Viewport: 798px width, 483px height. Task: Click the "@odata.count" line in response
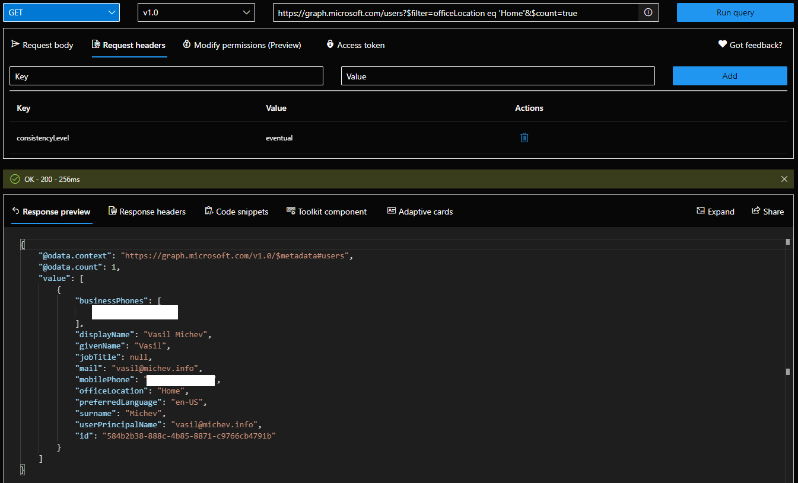(x=80, y=267)
